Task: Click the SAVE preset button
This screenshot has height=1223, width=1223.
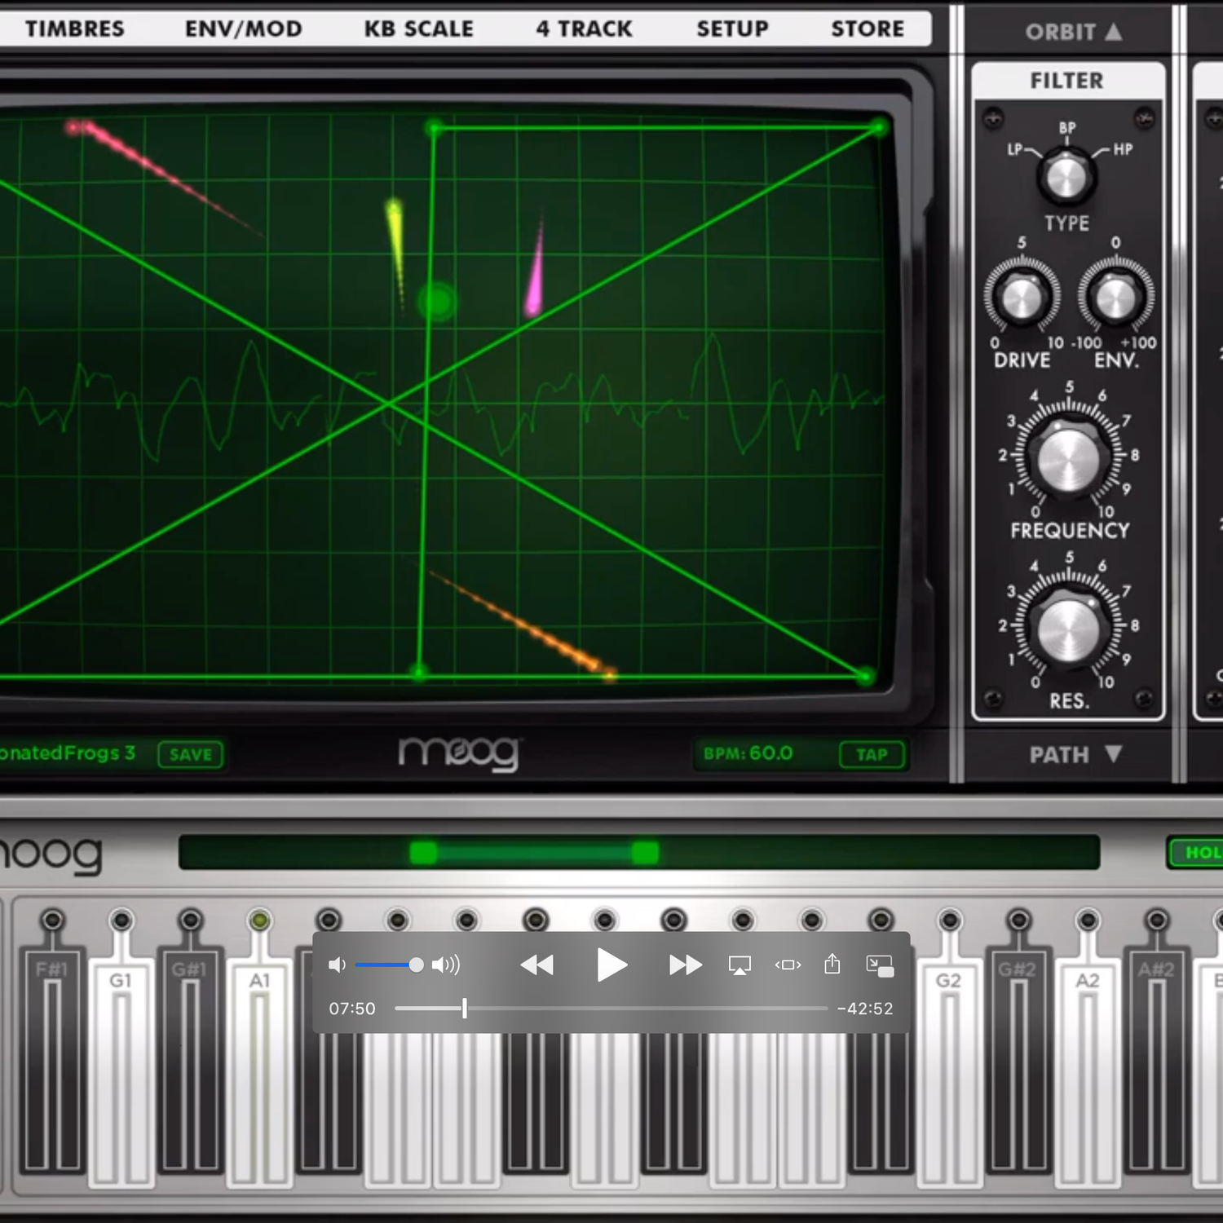Action: [x=191, y=754]
